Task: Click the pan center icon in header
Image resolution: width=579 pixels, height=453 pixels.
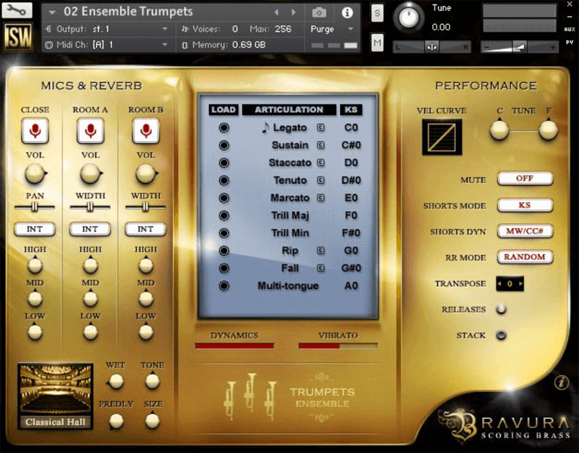Action: coord(431,47)
